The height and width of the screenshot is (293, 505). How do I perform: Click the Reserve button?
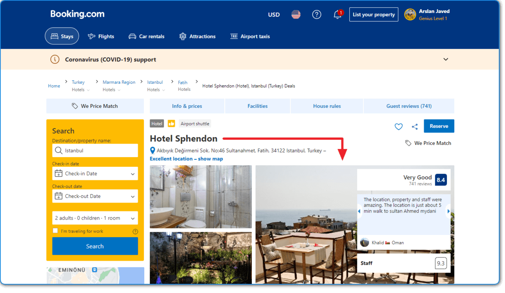[439, 126]
